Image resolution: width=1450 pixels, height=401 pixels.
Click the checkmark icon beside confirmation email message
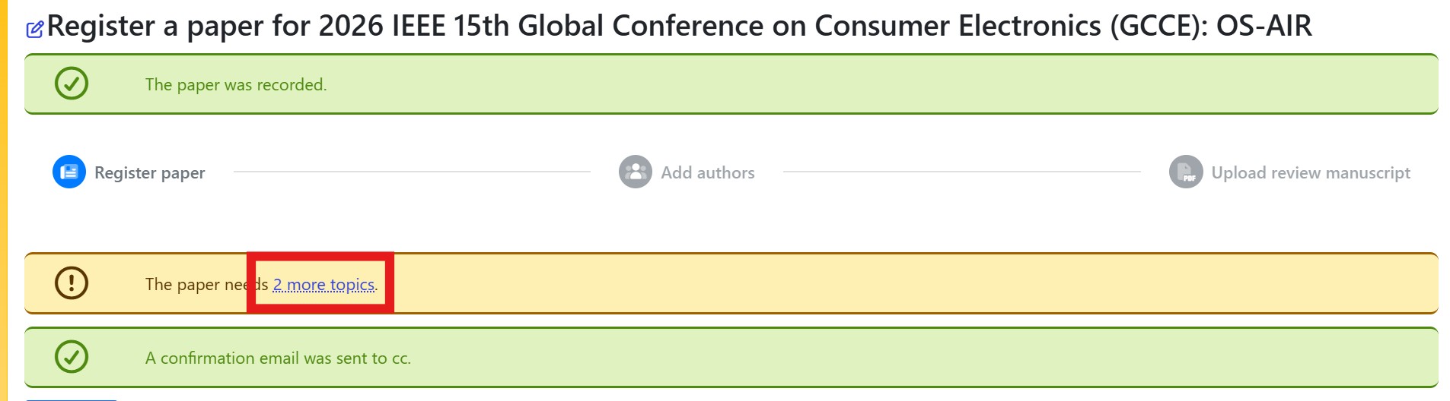pyautogui.click(x=72, y=356)
